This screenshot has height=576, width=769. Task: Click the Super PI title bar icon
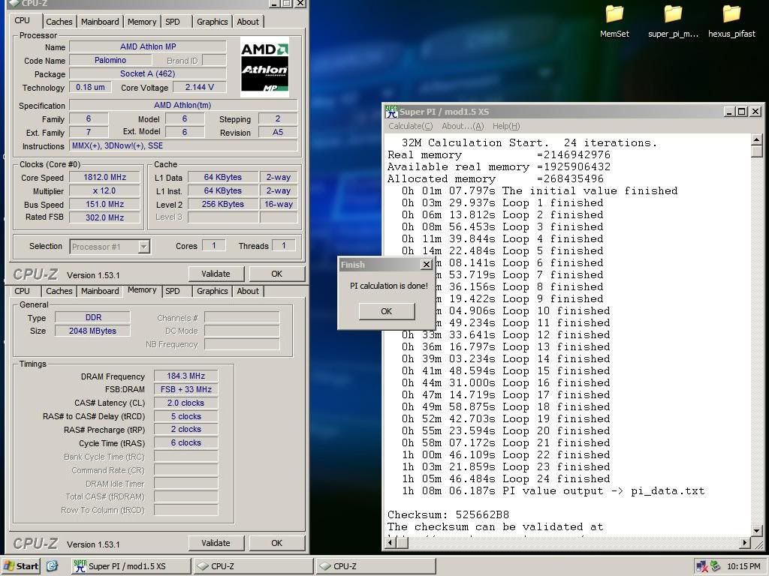click(391, 112)
